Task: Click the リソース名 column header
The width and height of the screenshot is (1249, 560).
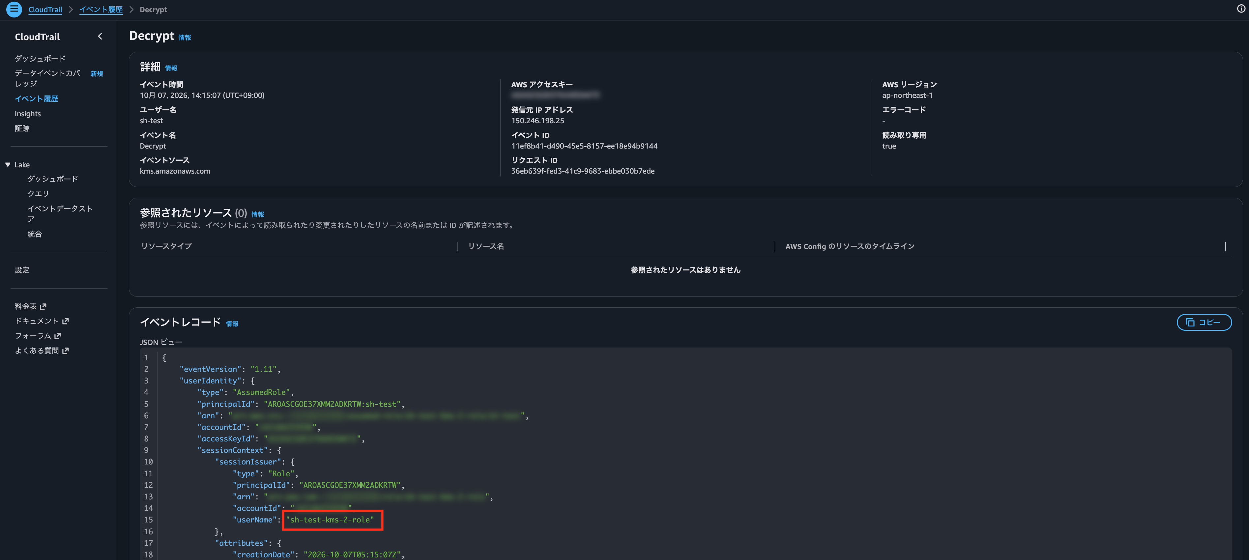Action: (486, 246)
